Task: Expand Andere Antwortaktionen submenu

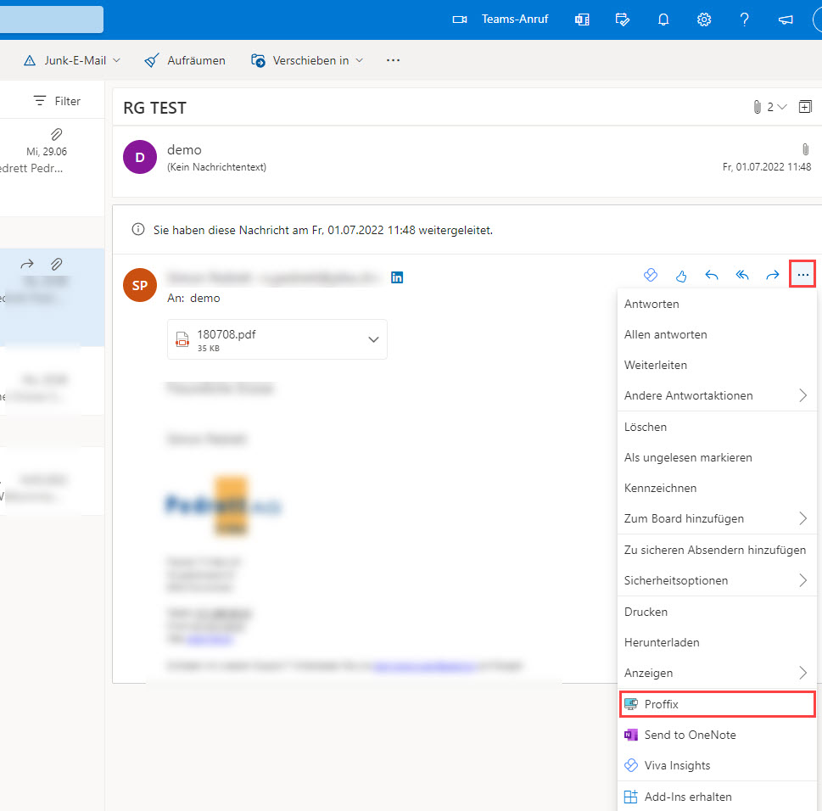Action: click(x=802, y=395)
